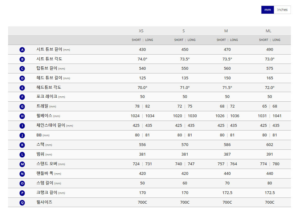Click the 700C value under XS
The image size is (303, 217).
pos(142,202)
